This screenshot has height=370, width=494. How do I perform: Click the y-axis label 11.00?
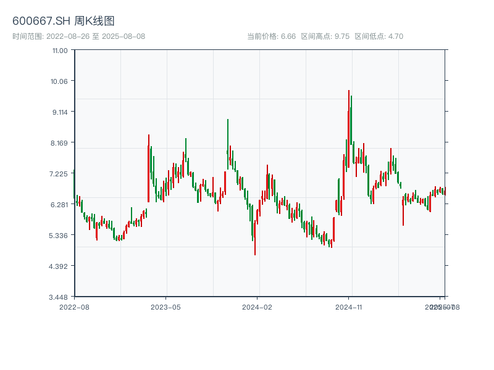(60, 51)
